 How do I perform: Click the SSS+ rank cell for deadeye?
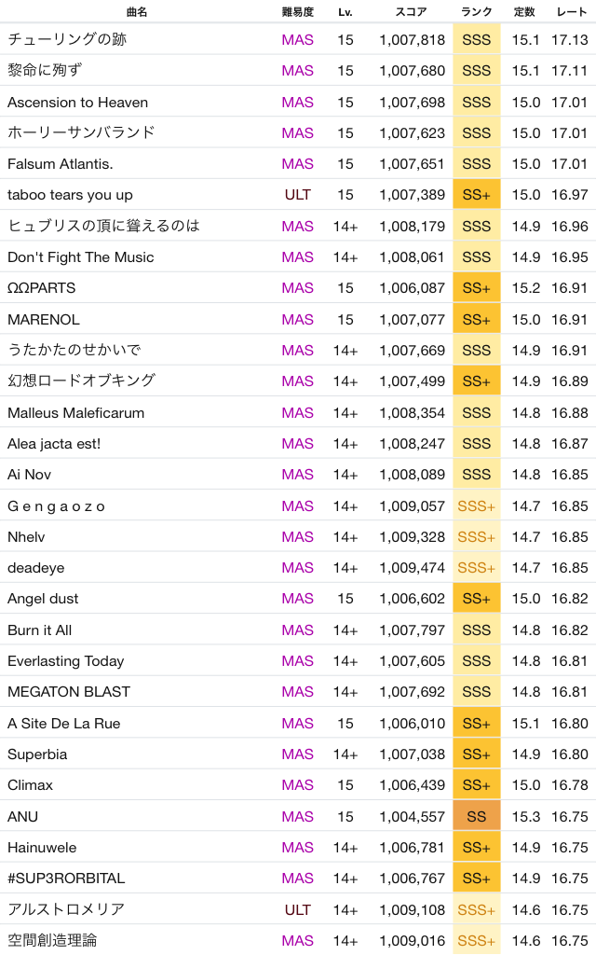point(476,568)
